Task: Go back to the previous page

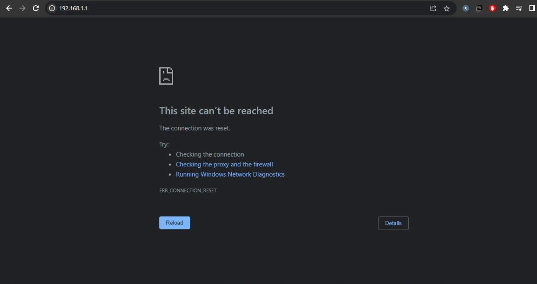Action: tap(9, 8)
